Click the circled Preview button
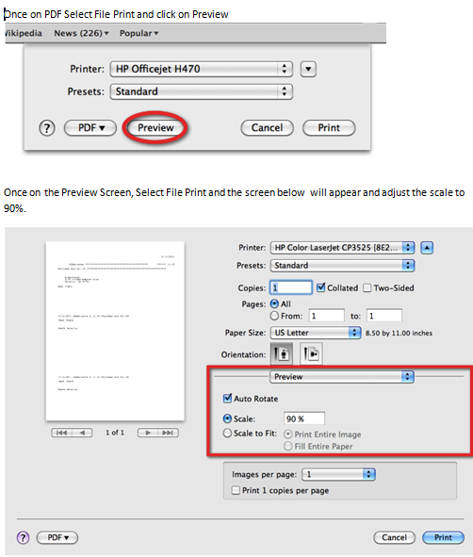 (155, 128)
